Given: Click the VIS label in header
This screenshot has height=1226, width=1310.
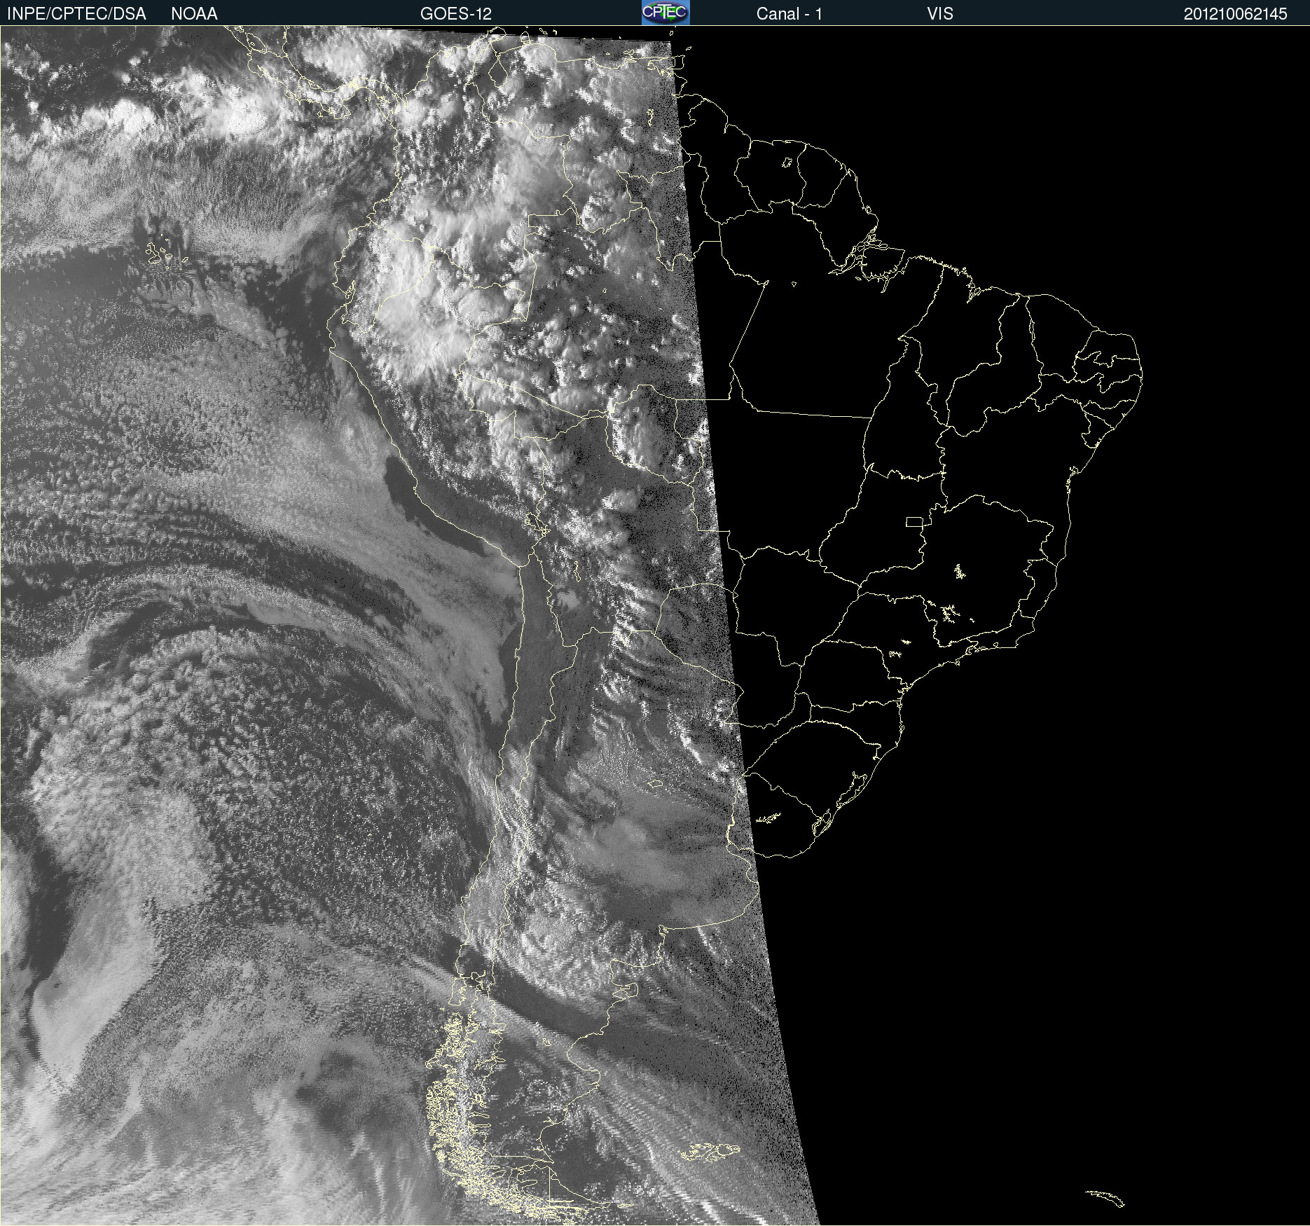Looking at the screenshot, I should pos(940,14).
